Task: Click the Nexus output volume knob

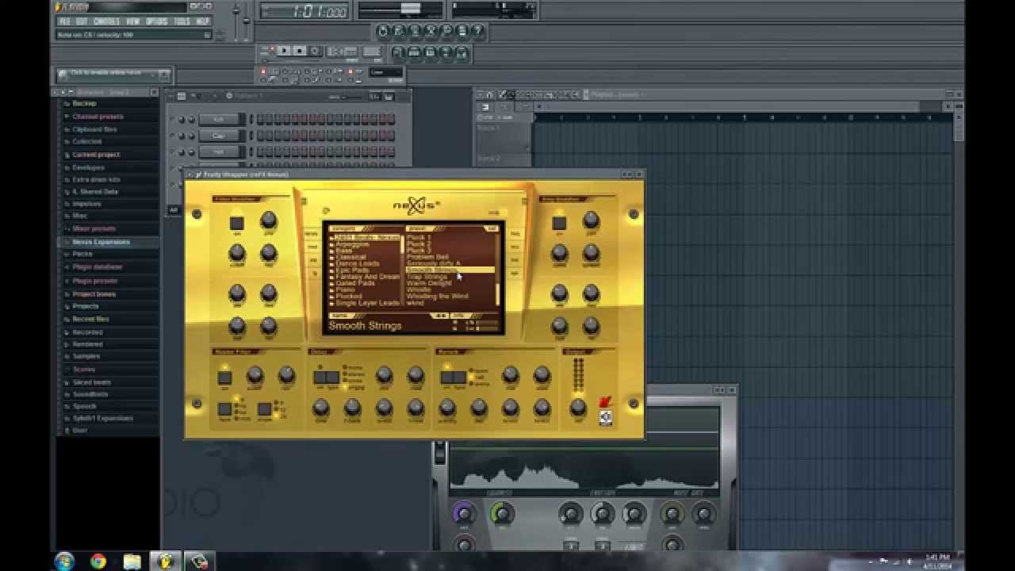Action: [578, 407]
